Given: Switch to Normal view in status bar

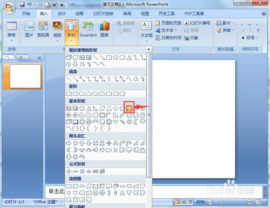Looking at the screenshot, I should point(178,202).
